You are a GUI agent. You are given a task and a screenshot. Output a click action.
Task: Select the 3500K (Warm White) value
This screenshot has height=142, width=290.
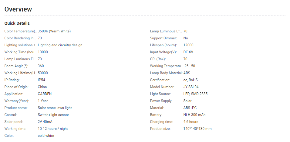point(54,31)
